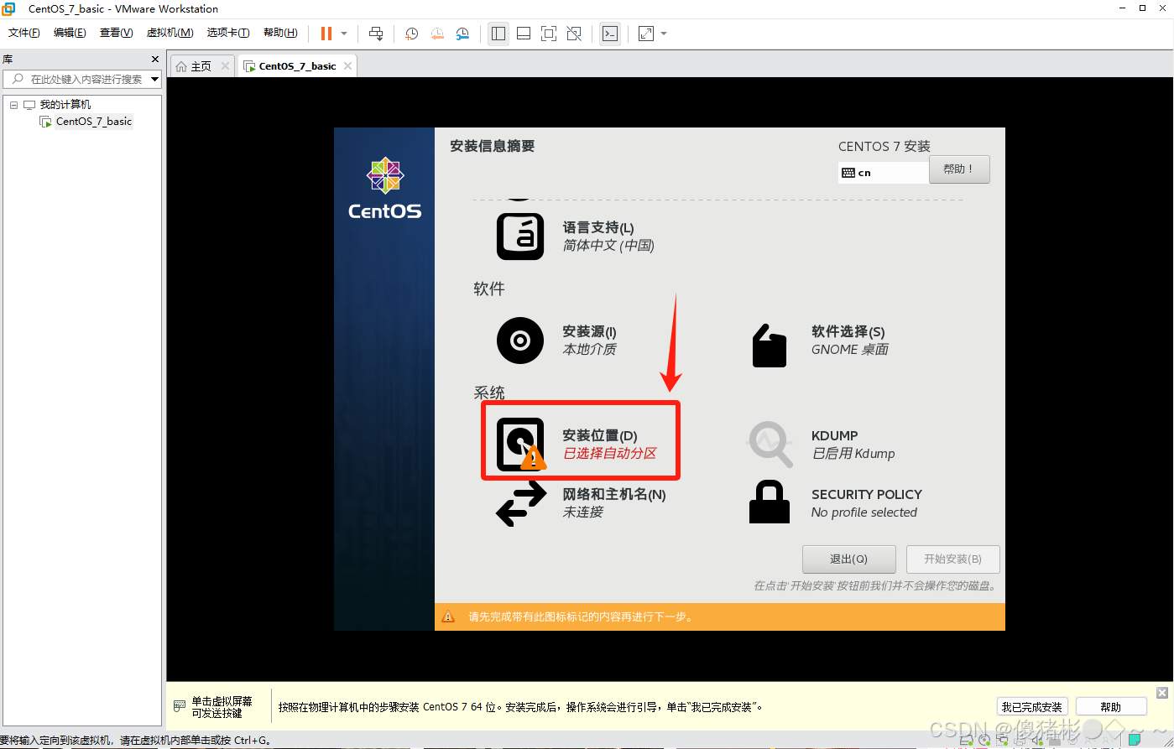Viewport: 1174px width, 749px height.
Task: Click the network adapter status bar icon
Action: pos(1001,741)
